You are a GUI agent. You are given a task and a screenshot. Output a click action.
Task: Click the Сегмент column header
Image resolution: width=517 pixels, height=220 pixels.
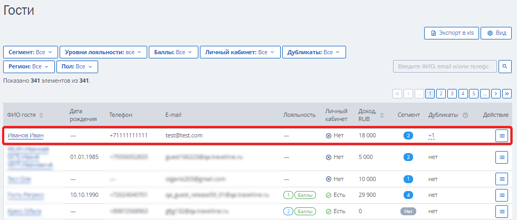pos(409,115)
